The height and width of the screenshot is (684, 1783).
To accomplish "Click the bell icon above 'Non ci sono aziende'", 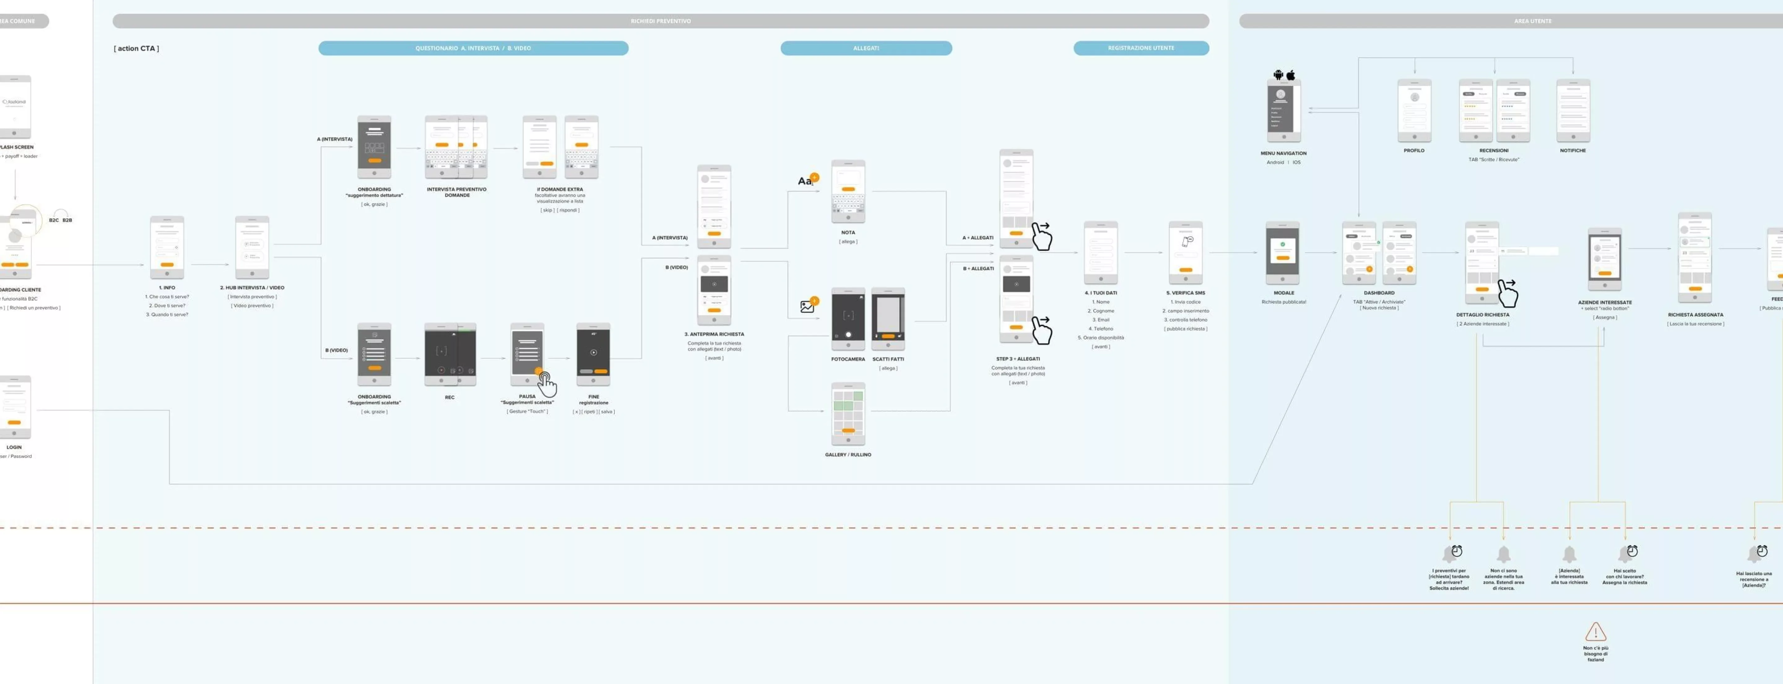I will coord(1503,554).
